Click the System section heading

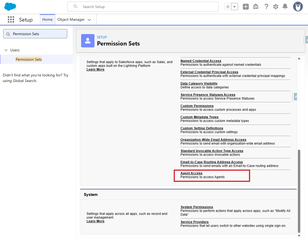click(x=91, y=195)
